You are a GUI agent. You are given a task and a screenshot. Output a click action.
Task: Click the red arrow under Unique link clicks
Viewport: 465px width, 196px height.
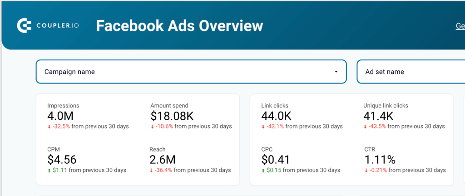coord(366,127)
